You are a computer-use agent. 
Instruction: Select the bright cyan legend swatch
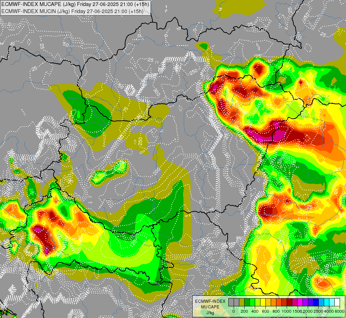click(x=327, y=302)
